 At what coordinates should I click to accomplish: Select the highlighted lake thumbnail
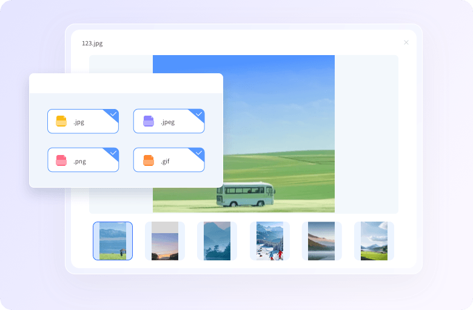point(113,241)
